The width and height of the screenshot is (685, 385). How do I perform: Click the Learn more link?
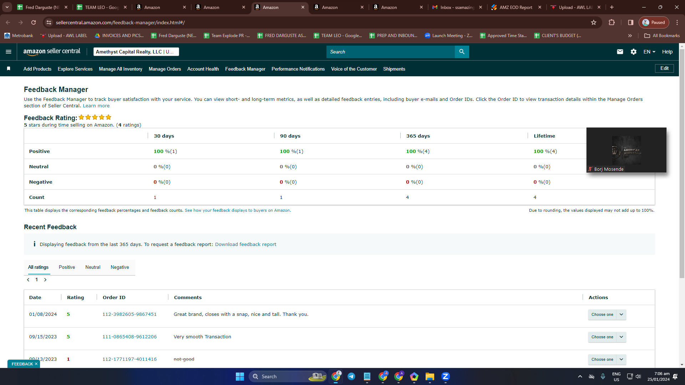pos(96,106)
